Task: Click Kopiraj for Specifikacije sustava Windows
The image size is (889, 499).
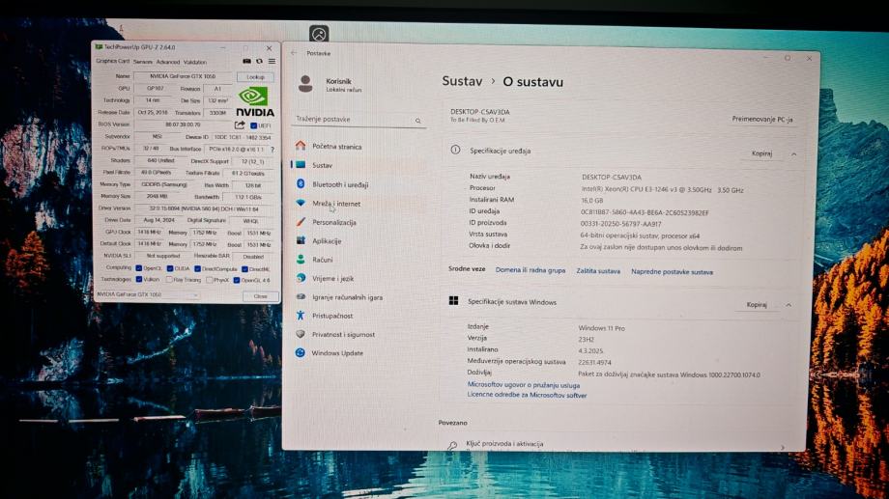Action: [757, 305]
